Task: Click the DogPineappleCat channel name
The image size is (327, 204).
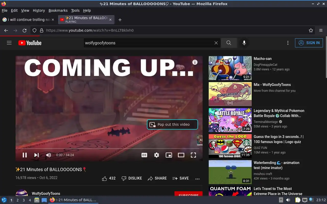Action: (265, 65)
